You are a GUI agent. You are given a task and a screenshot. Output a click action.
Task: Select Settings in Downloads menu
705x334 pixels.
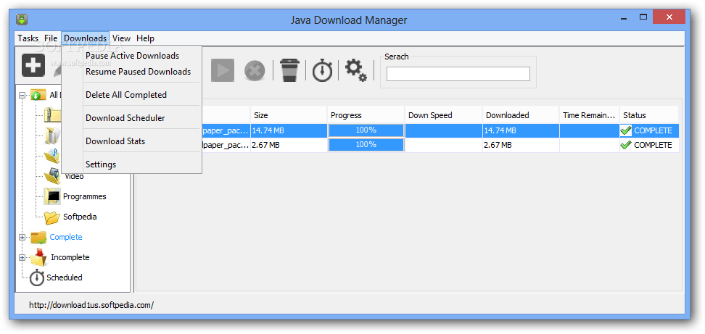(x=101, y=164)
